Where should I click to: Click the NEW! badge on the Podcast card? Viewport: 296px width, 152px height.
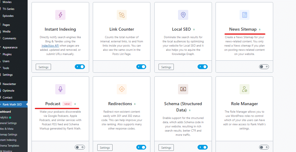pyautogui.click(x=67, y=104)
